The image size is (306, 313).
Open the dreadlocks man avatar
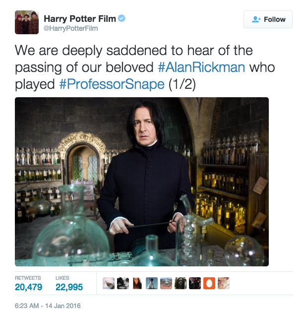(x=181, y=283)
